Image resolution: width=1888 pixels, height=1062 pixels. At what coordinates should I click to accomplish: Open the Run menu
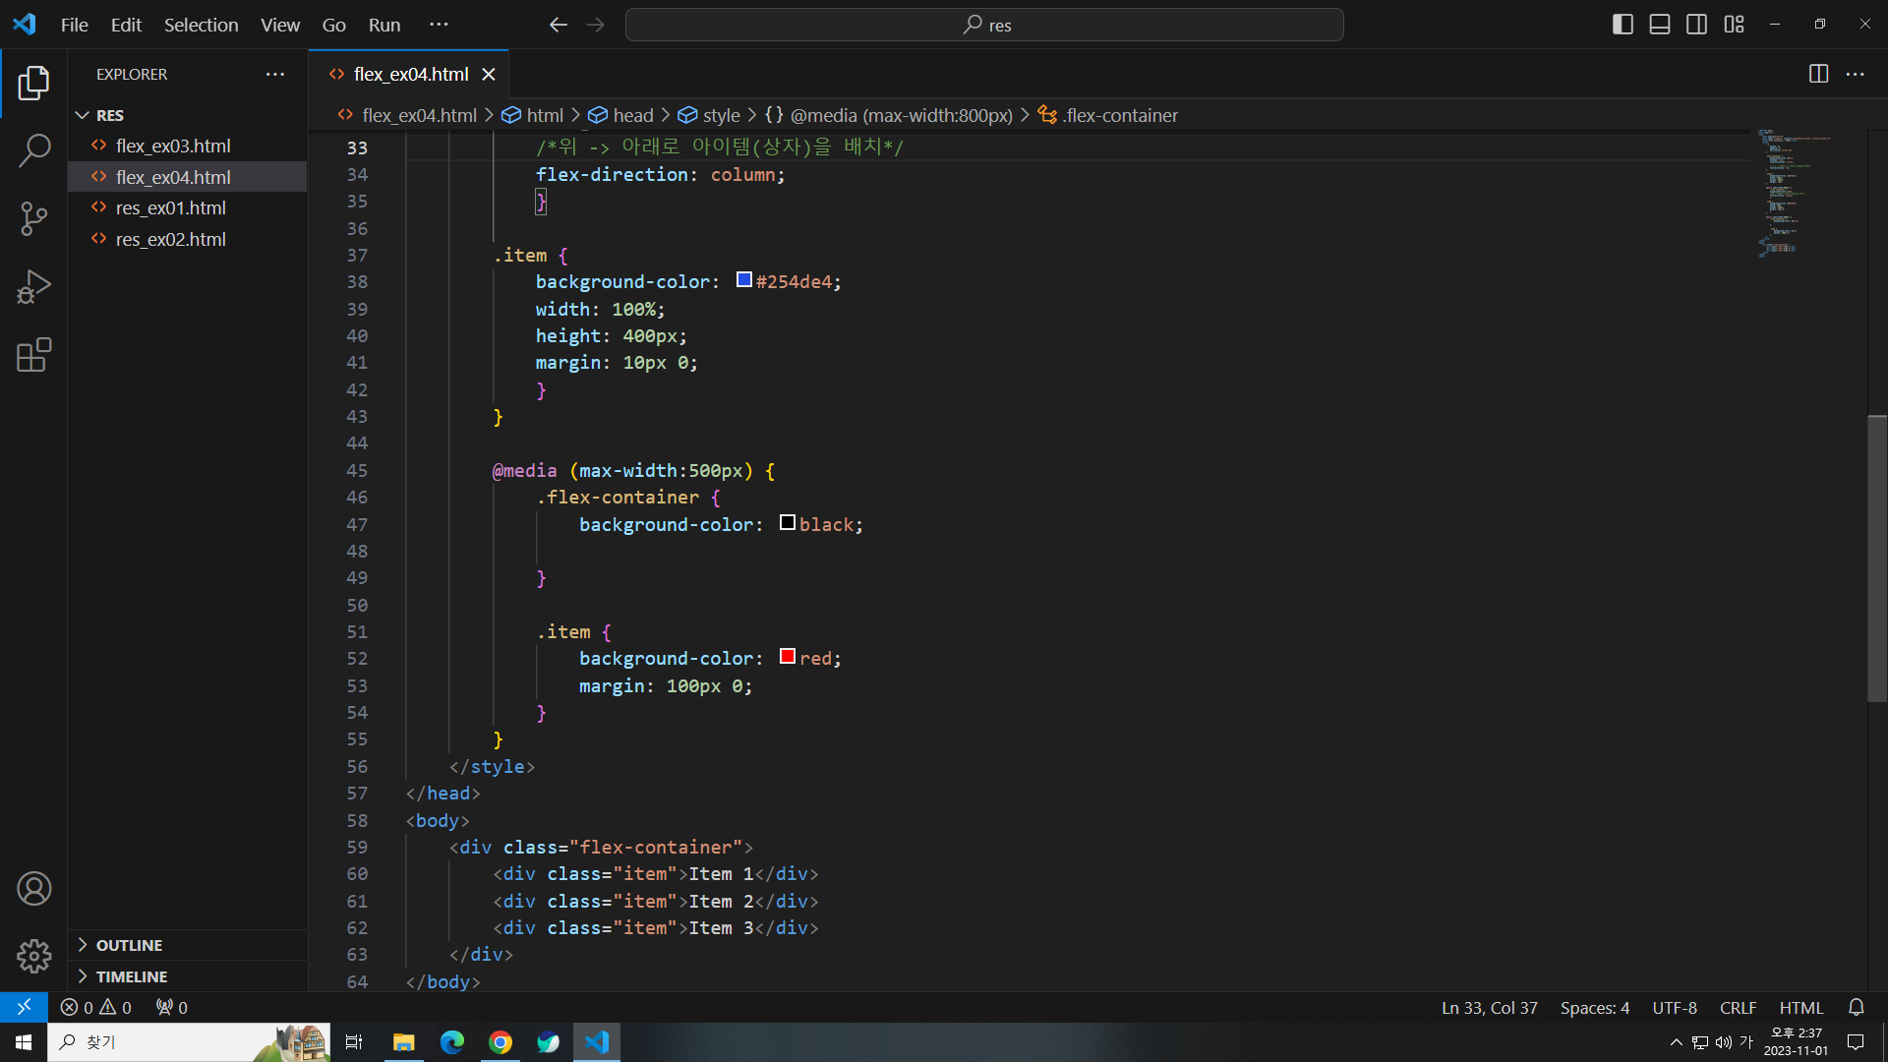click(383, 25)
